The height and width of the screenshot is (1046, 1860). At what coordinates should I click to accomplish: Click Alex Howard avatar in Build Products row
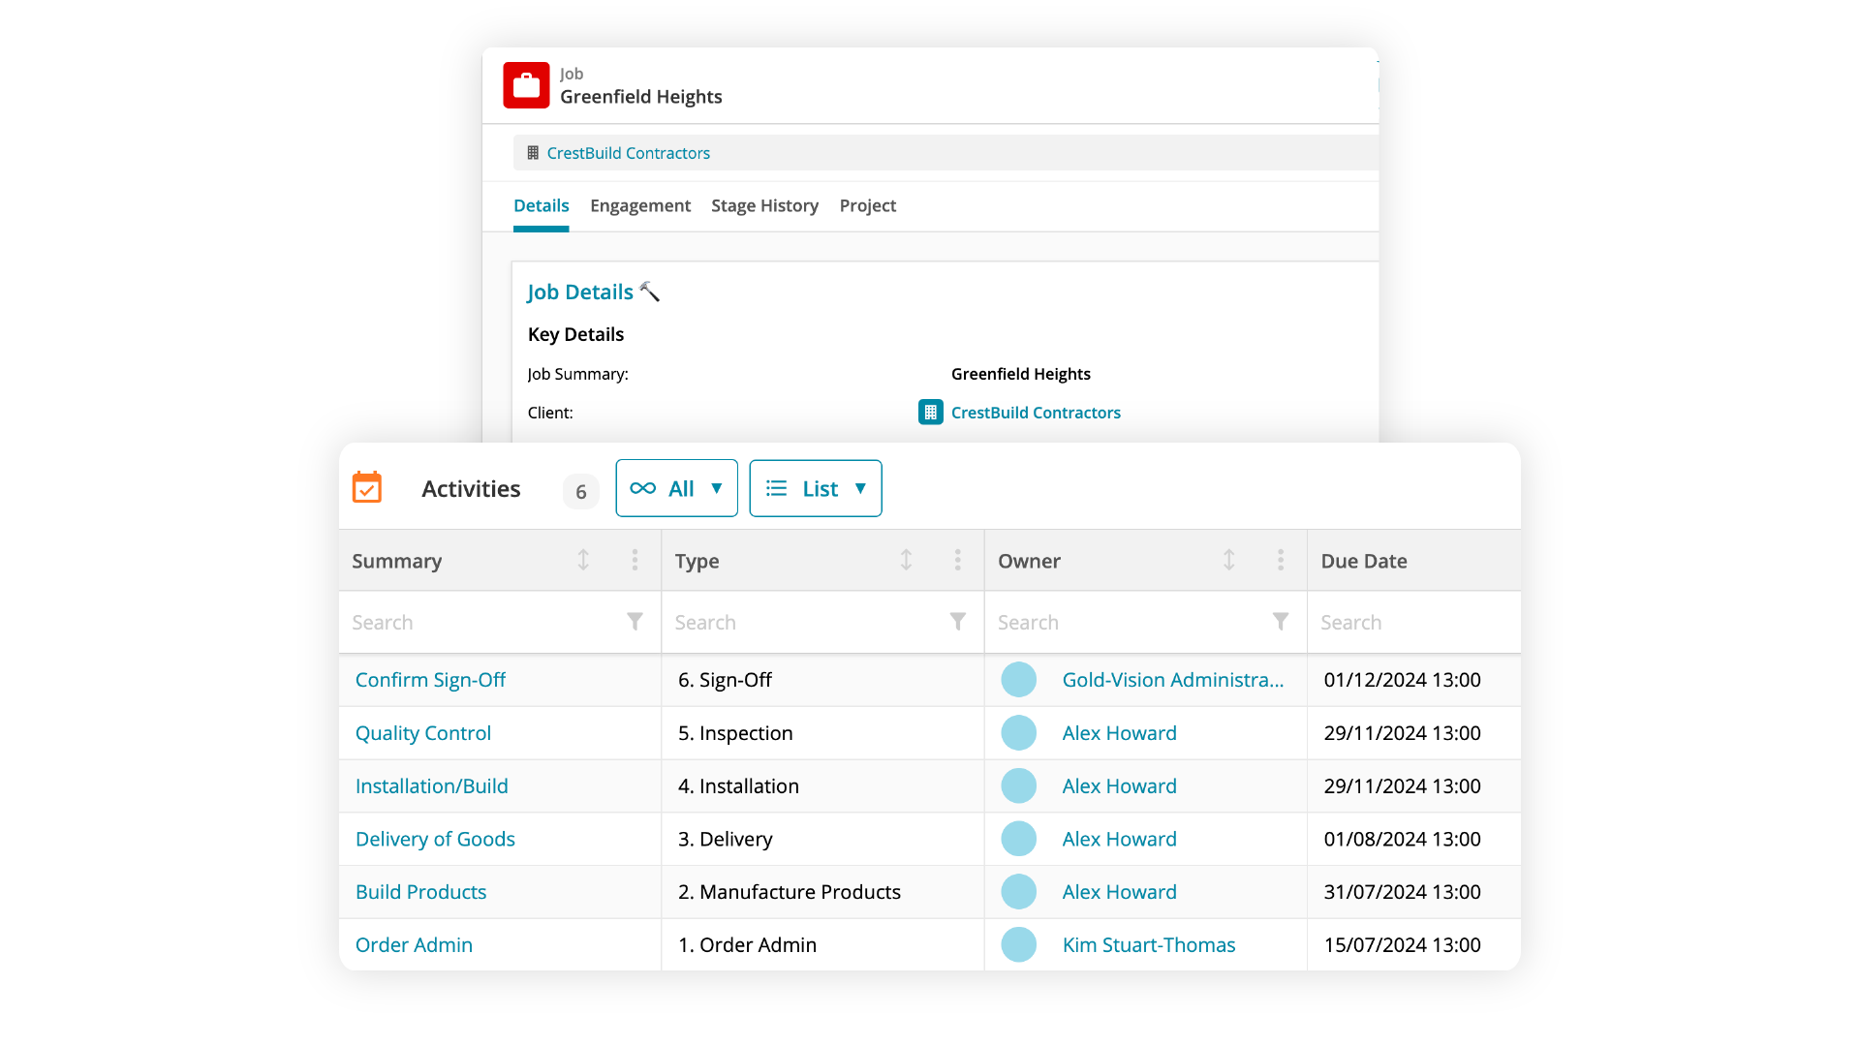pos(1018,892)
